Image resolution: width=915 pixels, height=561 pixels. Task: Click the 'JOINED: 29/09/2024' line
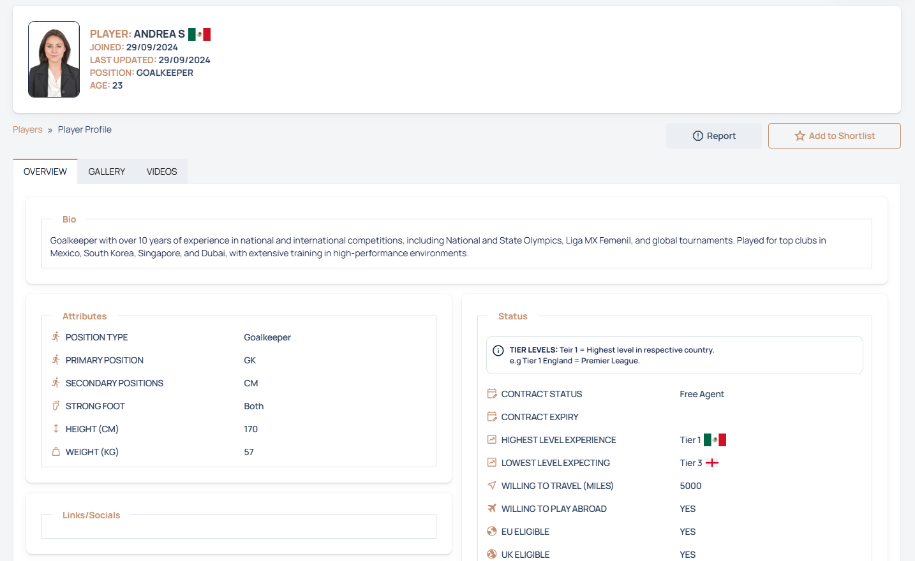point(134,47)
